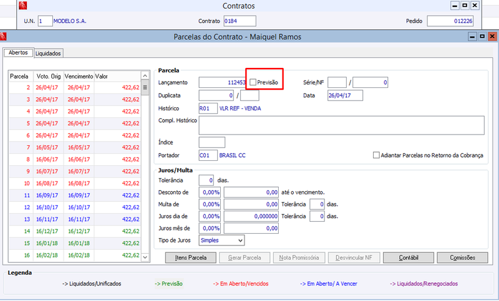This screenshot has width=499, height=301.
Task: Close the Parcelas do Contrato window
Action: [492, 37]
